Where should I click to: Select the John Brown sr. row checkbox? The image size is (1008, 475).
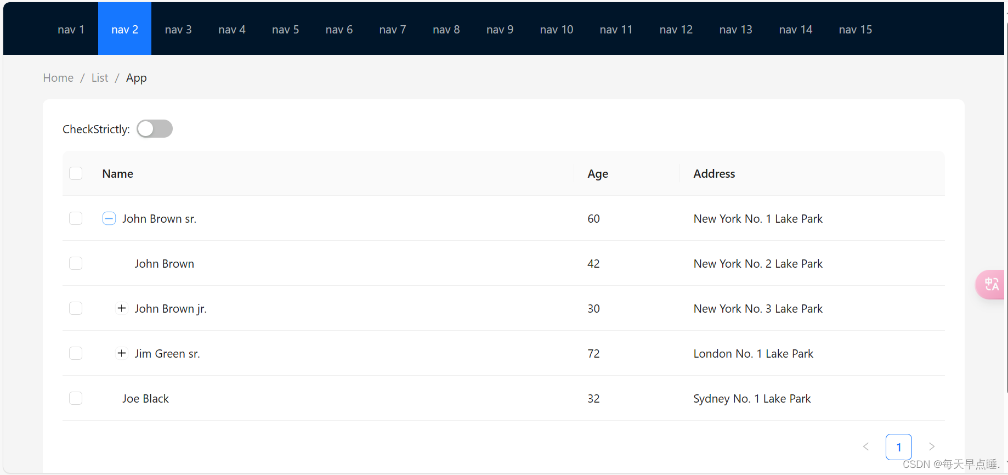(x=76, y=218)
